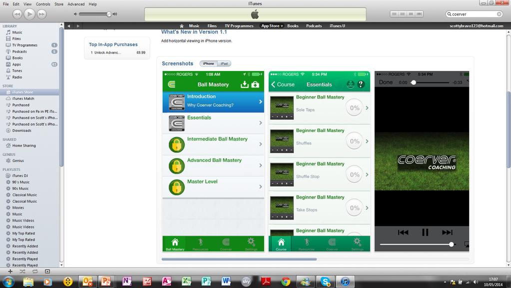
Task: Open the Controls menu
Action: point(43,4)
